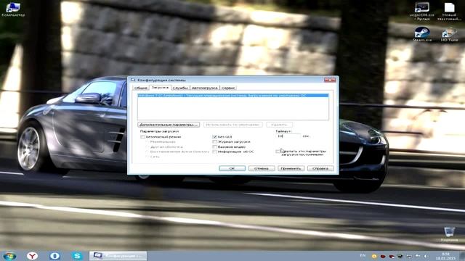Image resolution: width=465 pixels, height=261 pixels.
Task: Open the Windows Start menu orb
Action: (x=9, y=256)
